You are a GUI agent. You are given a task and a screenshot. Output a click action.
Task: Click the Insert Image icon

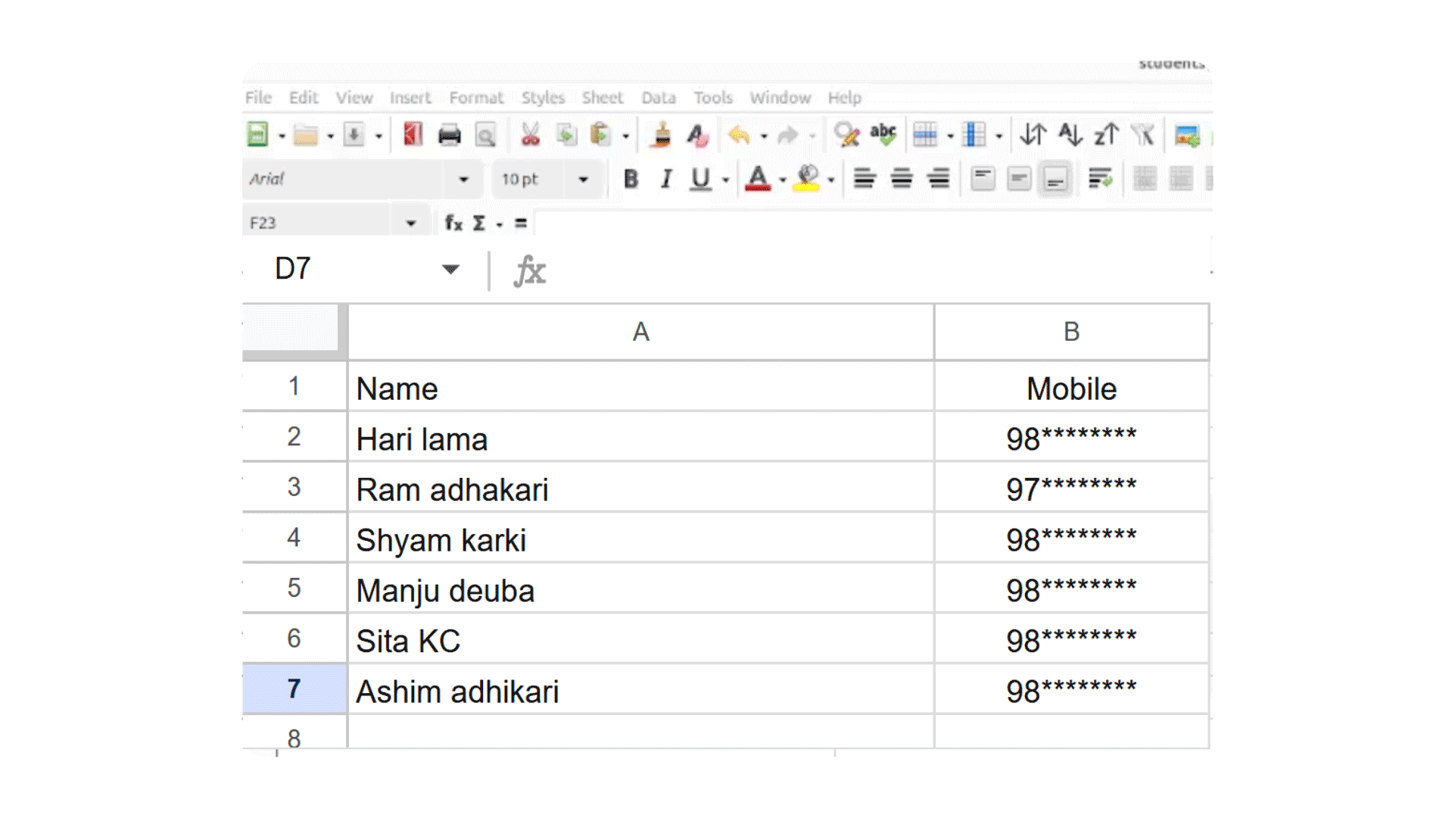coord(1186,135)
